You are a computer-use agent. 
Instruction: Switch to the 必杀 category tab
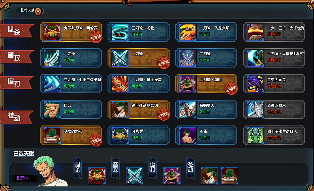point(16,31)
